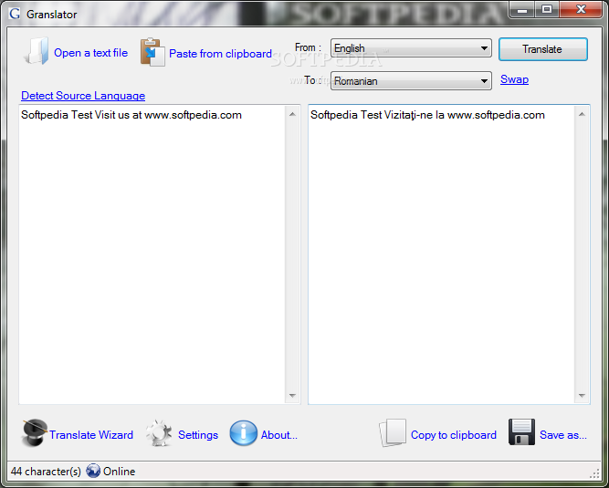Click the Detect Source Language link
The image size is (609, 488).
coord(83,96)
